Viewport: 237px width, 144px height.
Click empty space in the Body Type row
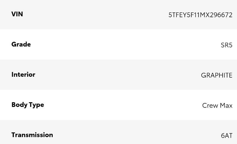(x=118, y=105)
